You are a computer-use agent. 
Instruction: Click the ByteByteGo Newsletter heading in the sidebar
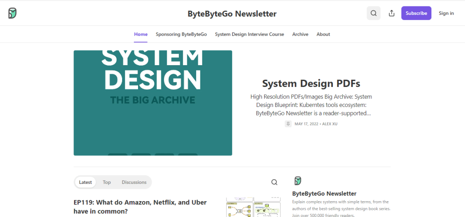324,193
